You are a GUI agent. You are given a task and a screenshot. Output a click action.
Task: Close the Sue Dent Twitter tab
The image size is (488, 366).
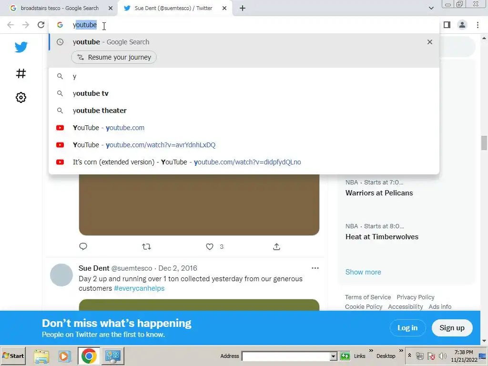[224, 8]
